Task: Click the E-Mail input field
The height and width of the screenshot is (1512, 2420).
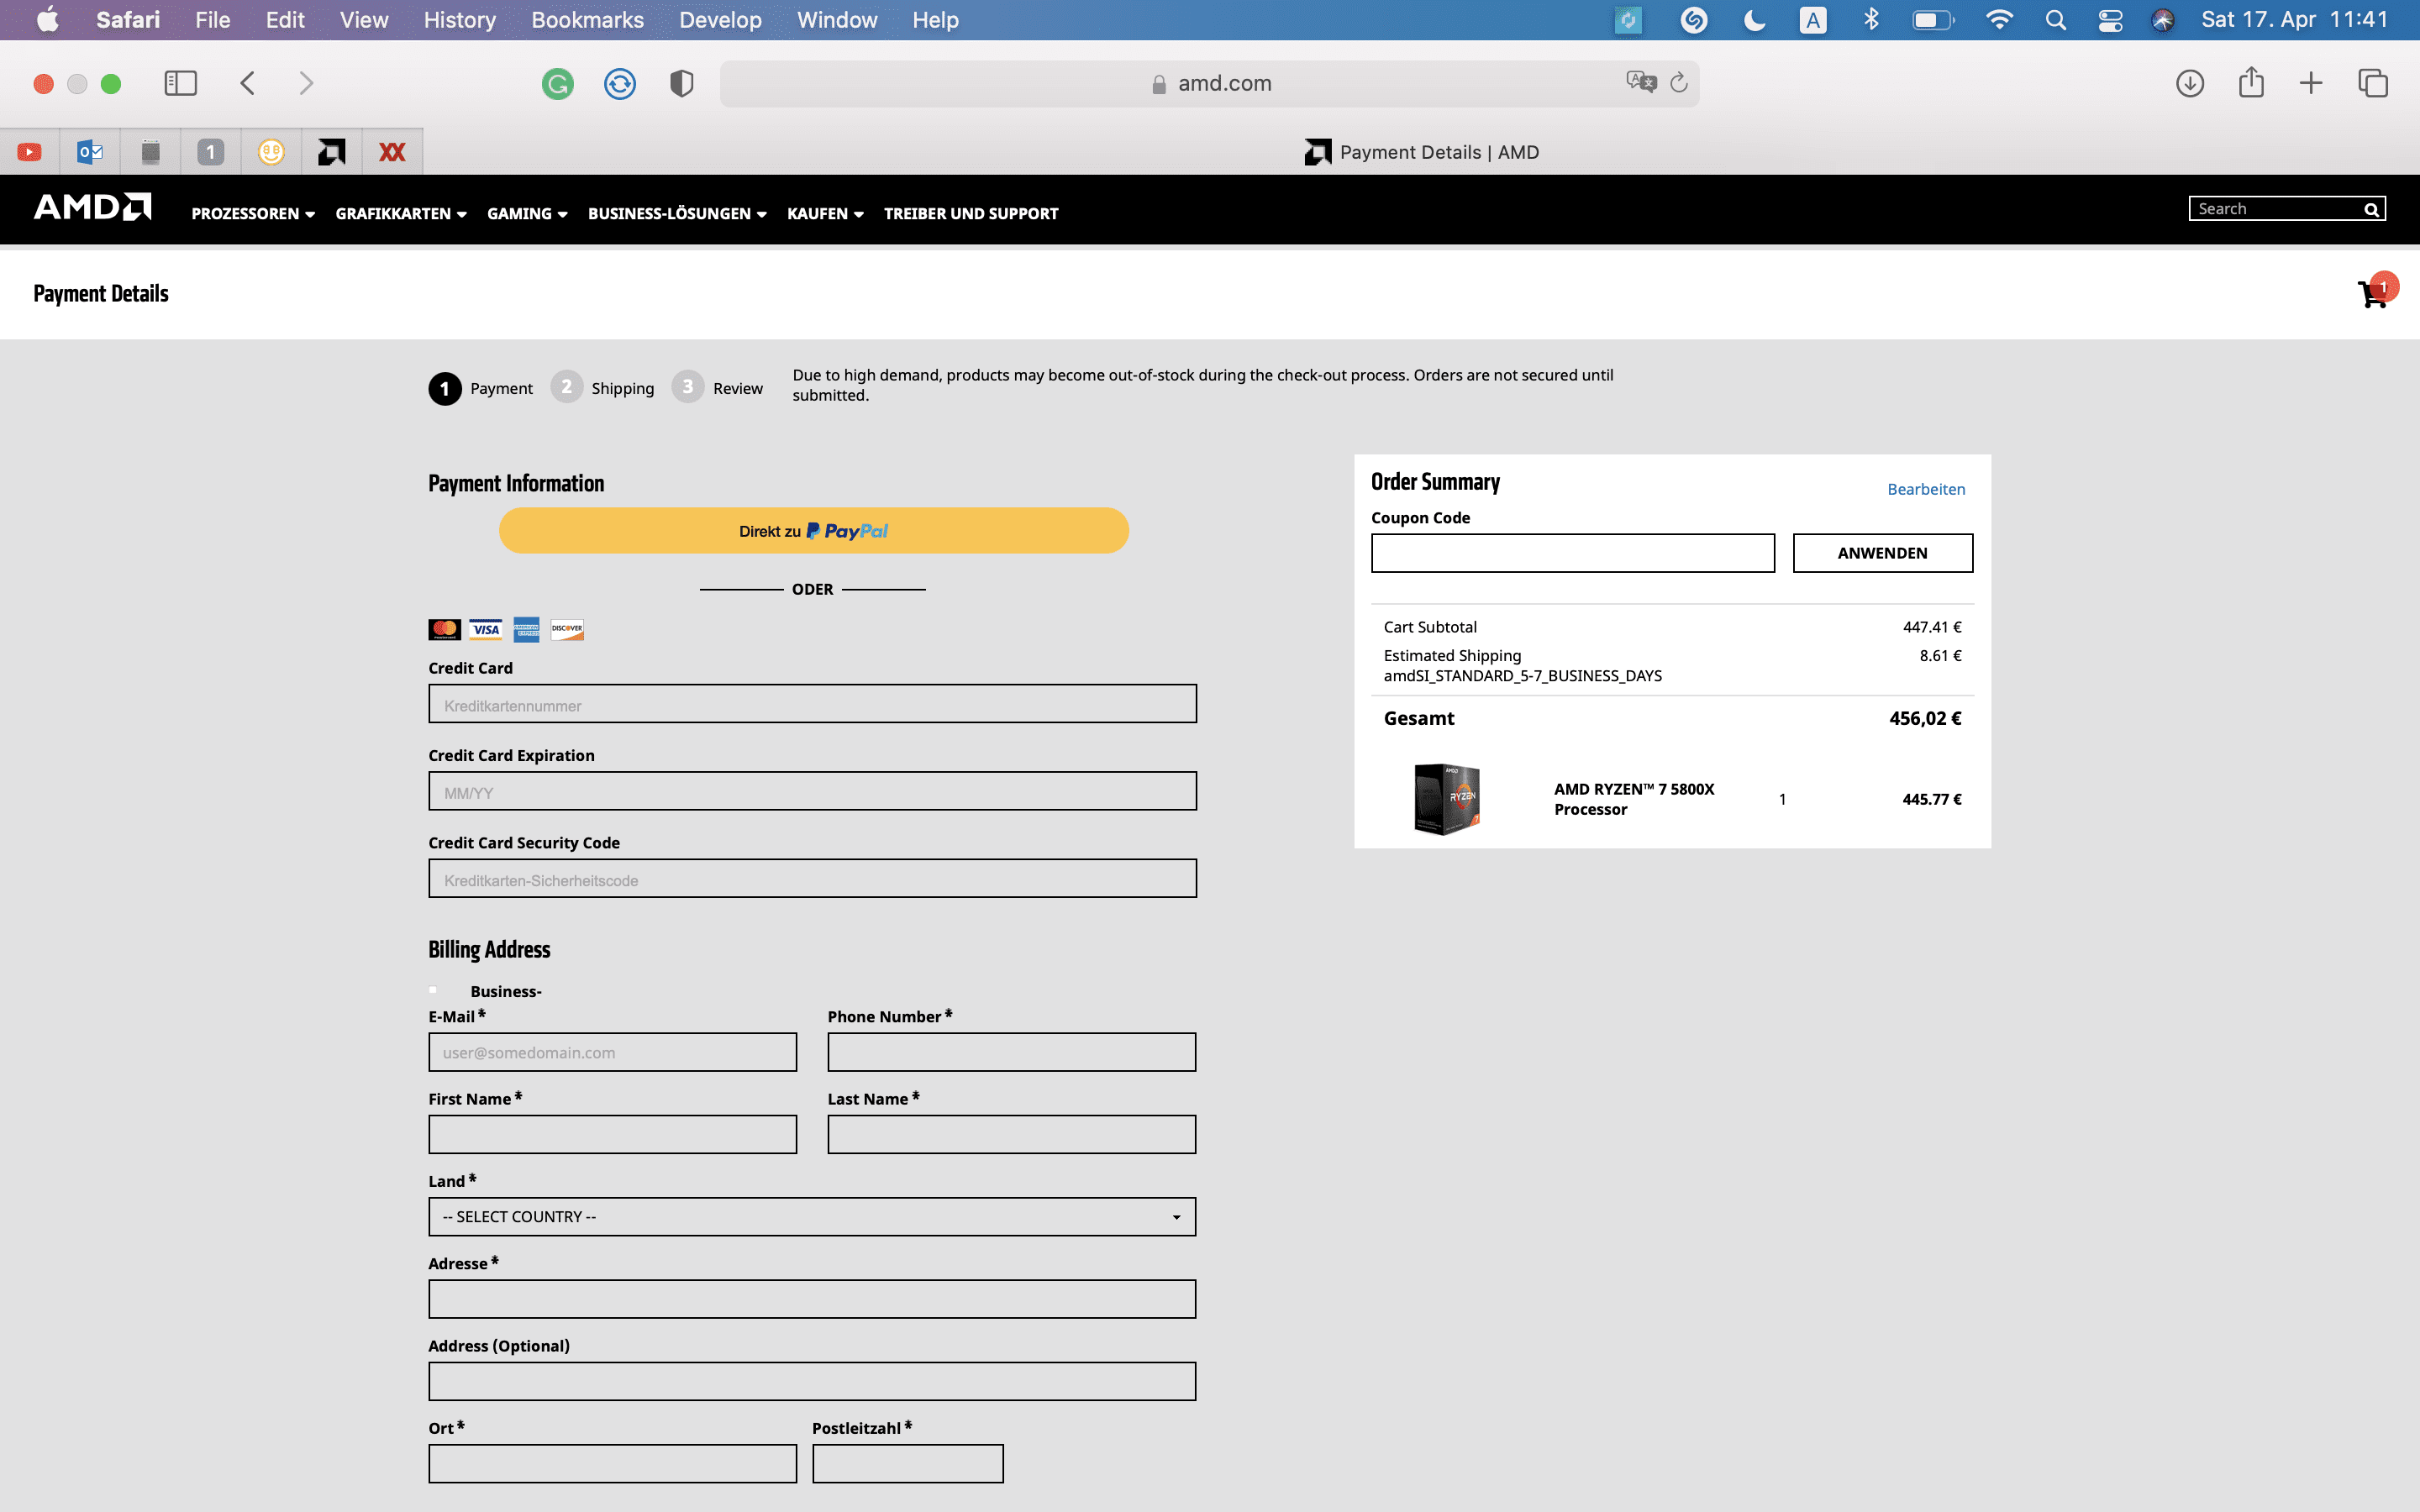Action: (x=612, y=1052)
